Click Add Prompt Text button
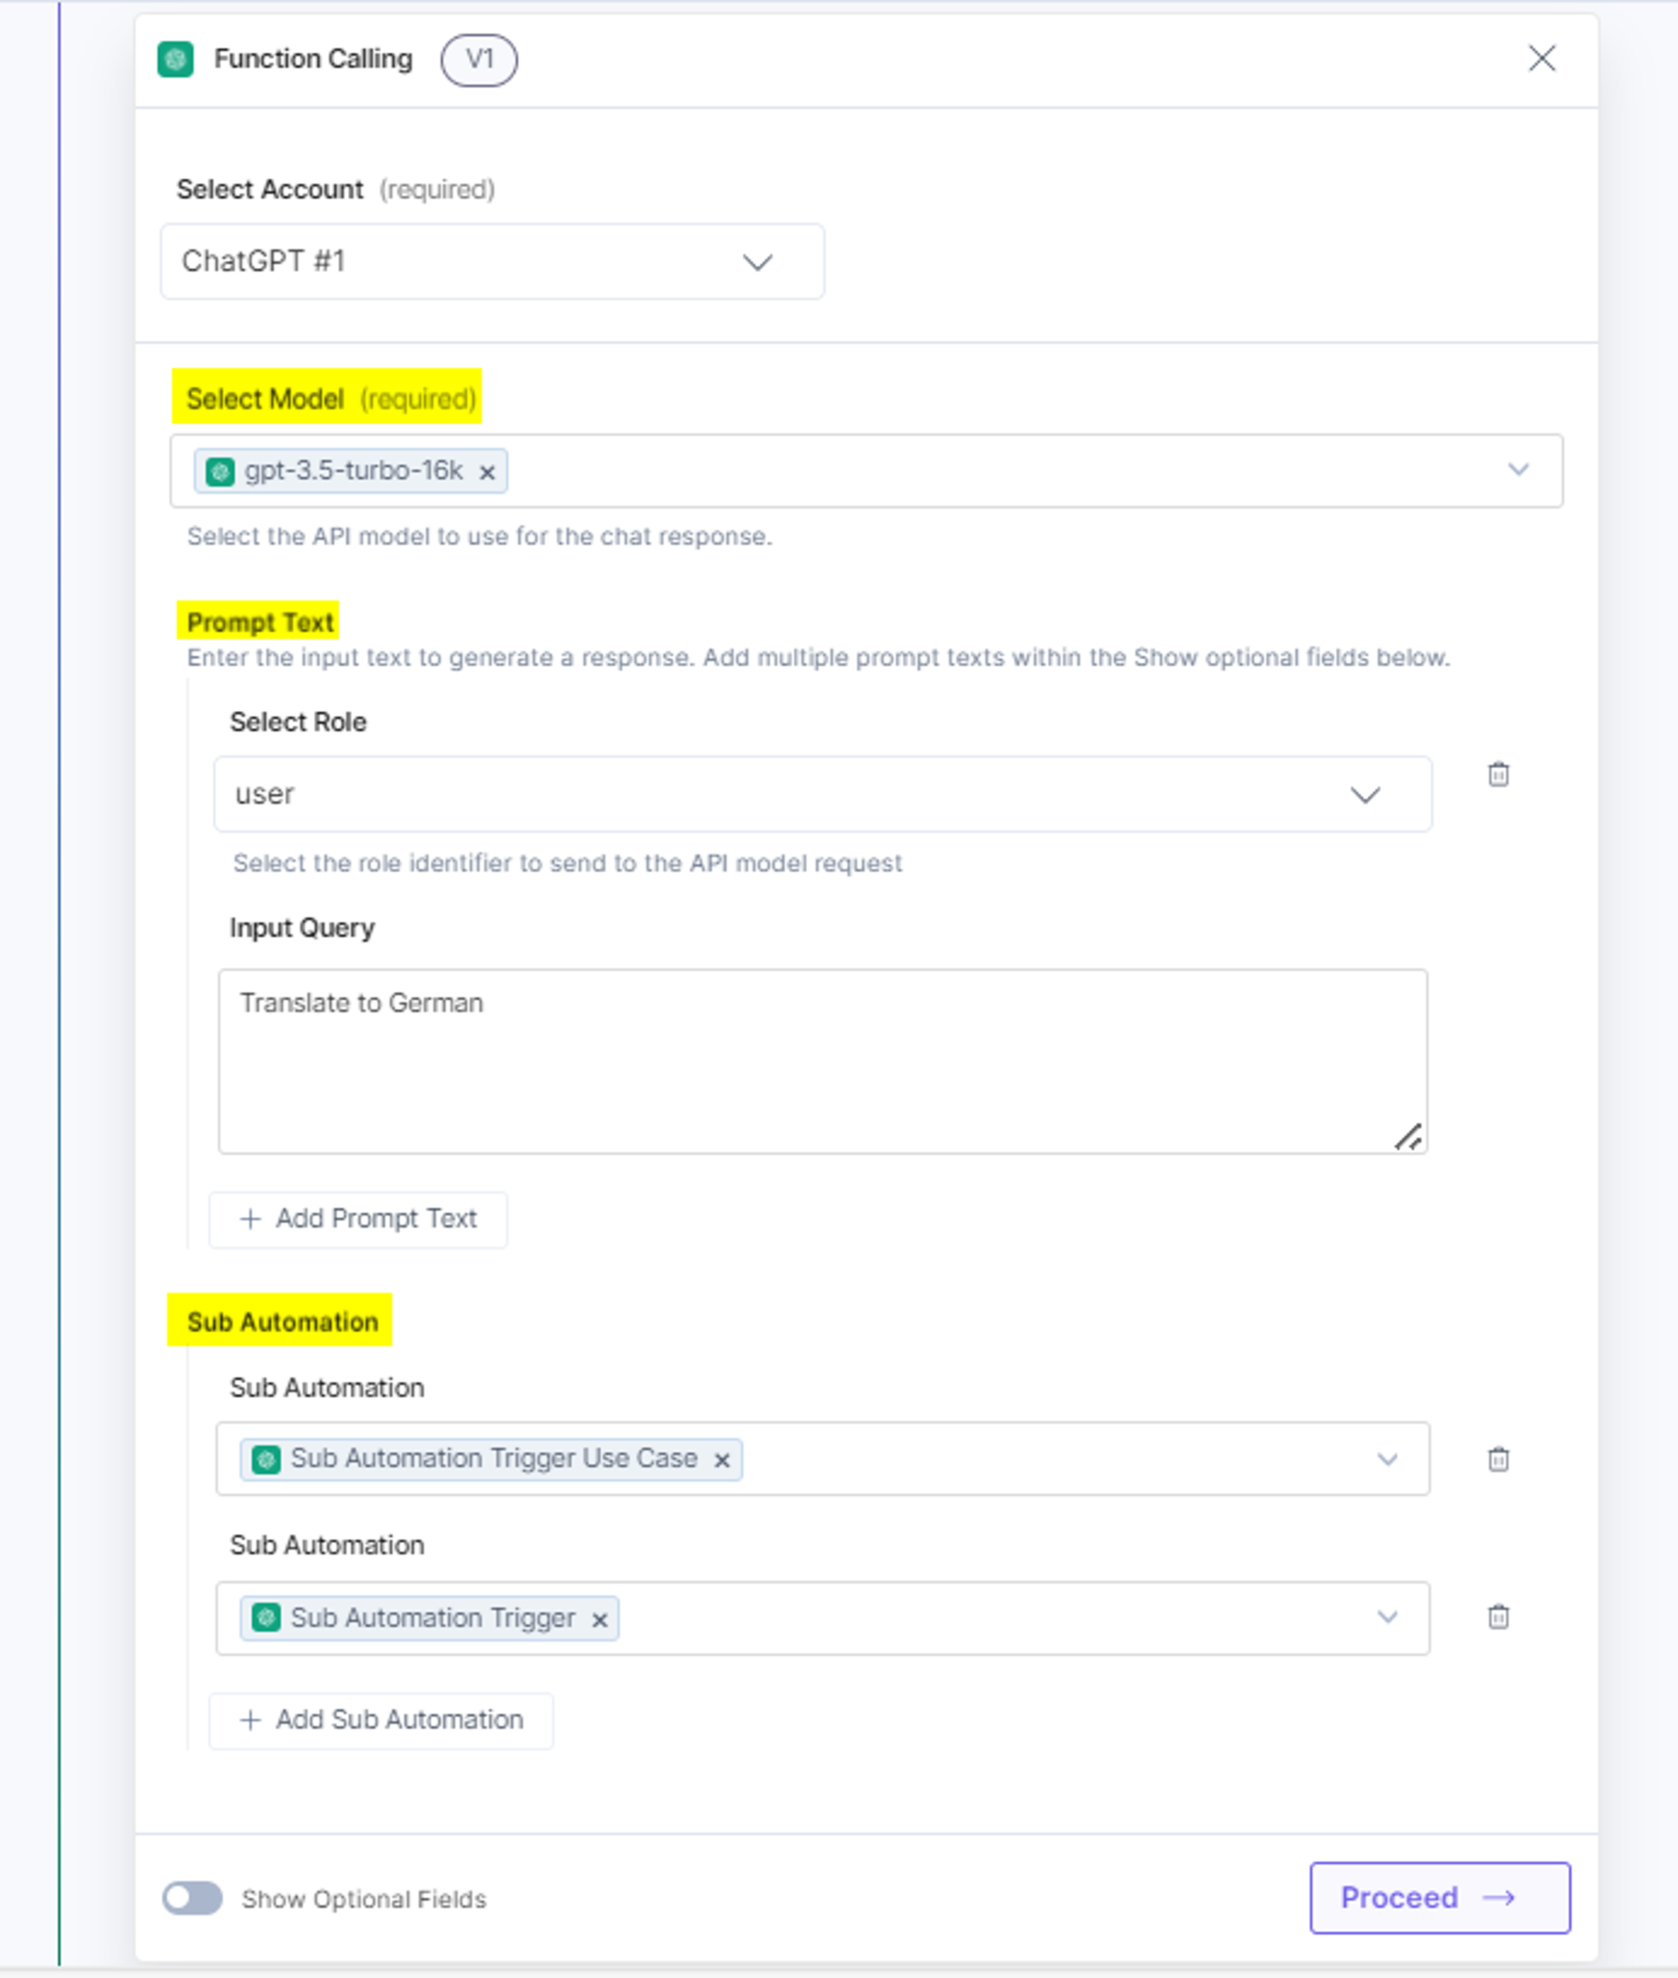This screenshot has height=1978, width=1678. [x=358, y=1219]
